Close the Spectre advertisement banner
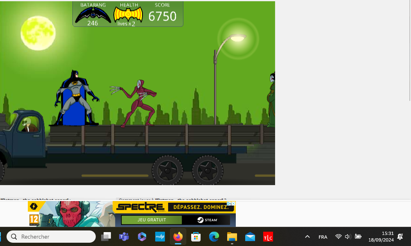The image size is (411, 246). pos(233,204)
